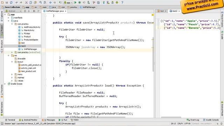
Task: Click the XmlFileManager breadcrumb
Action: coord(88,7)
